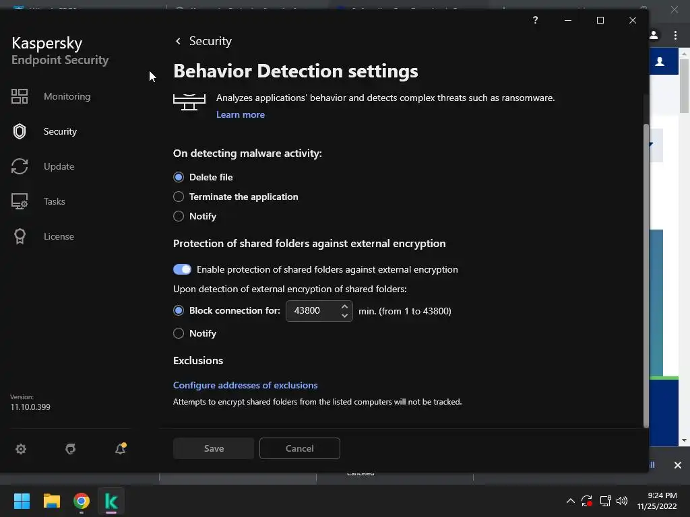
Task: Click the help question mark icon
Action: pos(535,20)
